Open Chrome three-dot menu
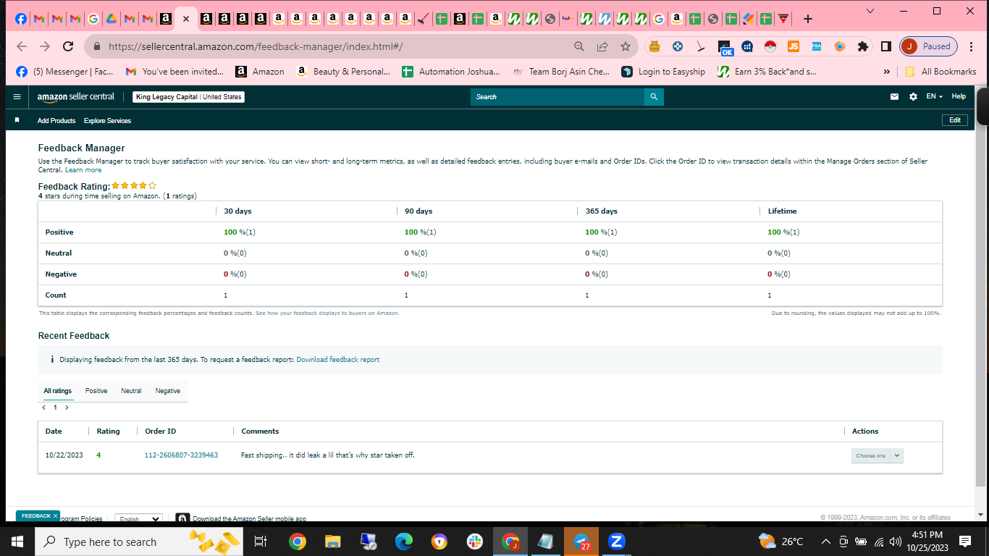The width and height of the screenshot is (989, 556). coord(972,46)
